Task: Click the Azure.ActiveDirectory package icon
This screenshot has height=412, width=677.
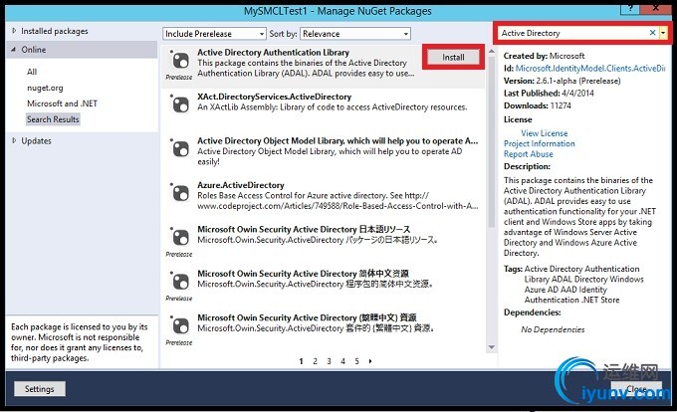Action: click(180, 193)
